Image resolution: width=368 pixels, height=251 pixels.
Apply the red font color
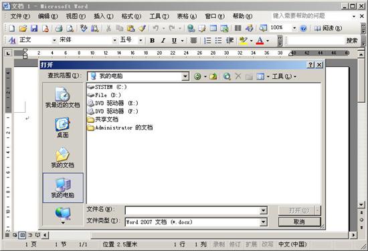(260, 41)
